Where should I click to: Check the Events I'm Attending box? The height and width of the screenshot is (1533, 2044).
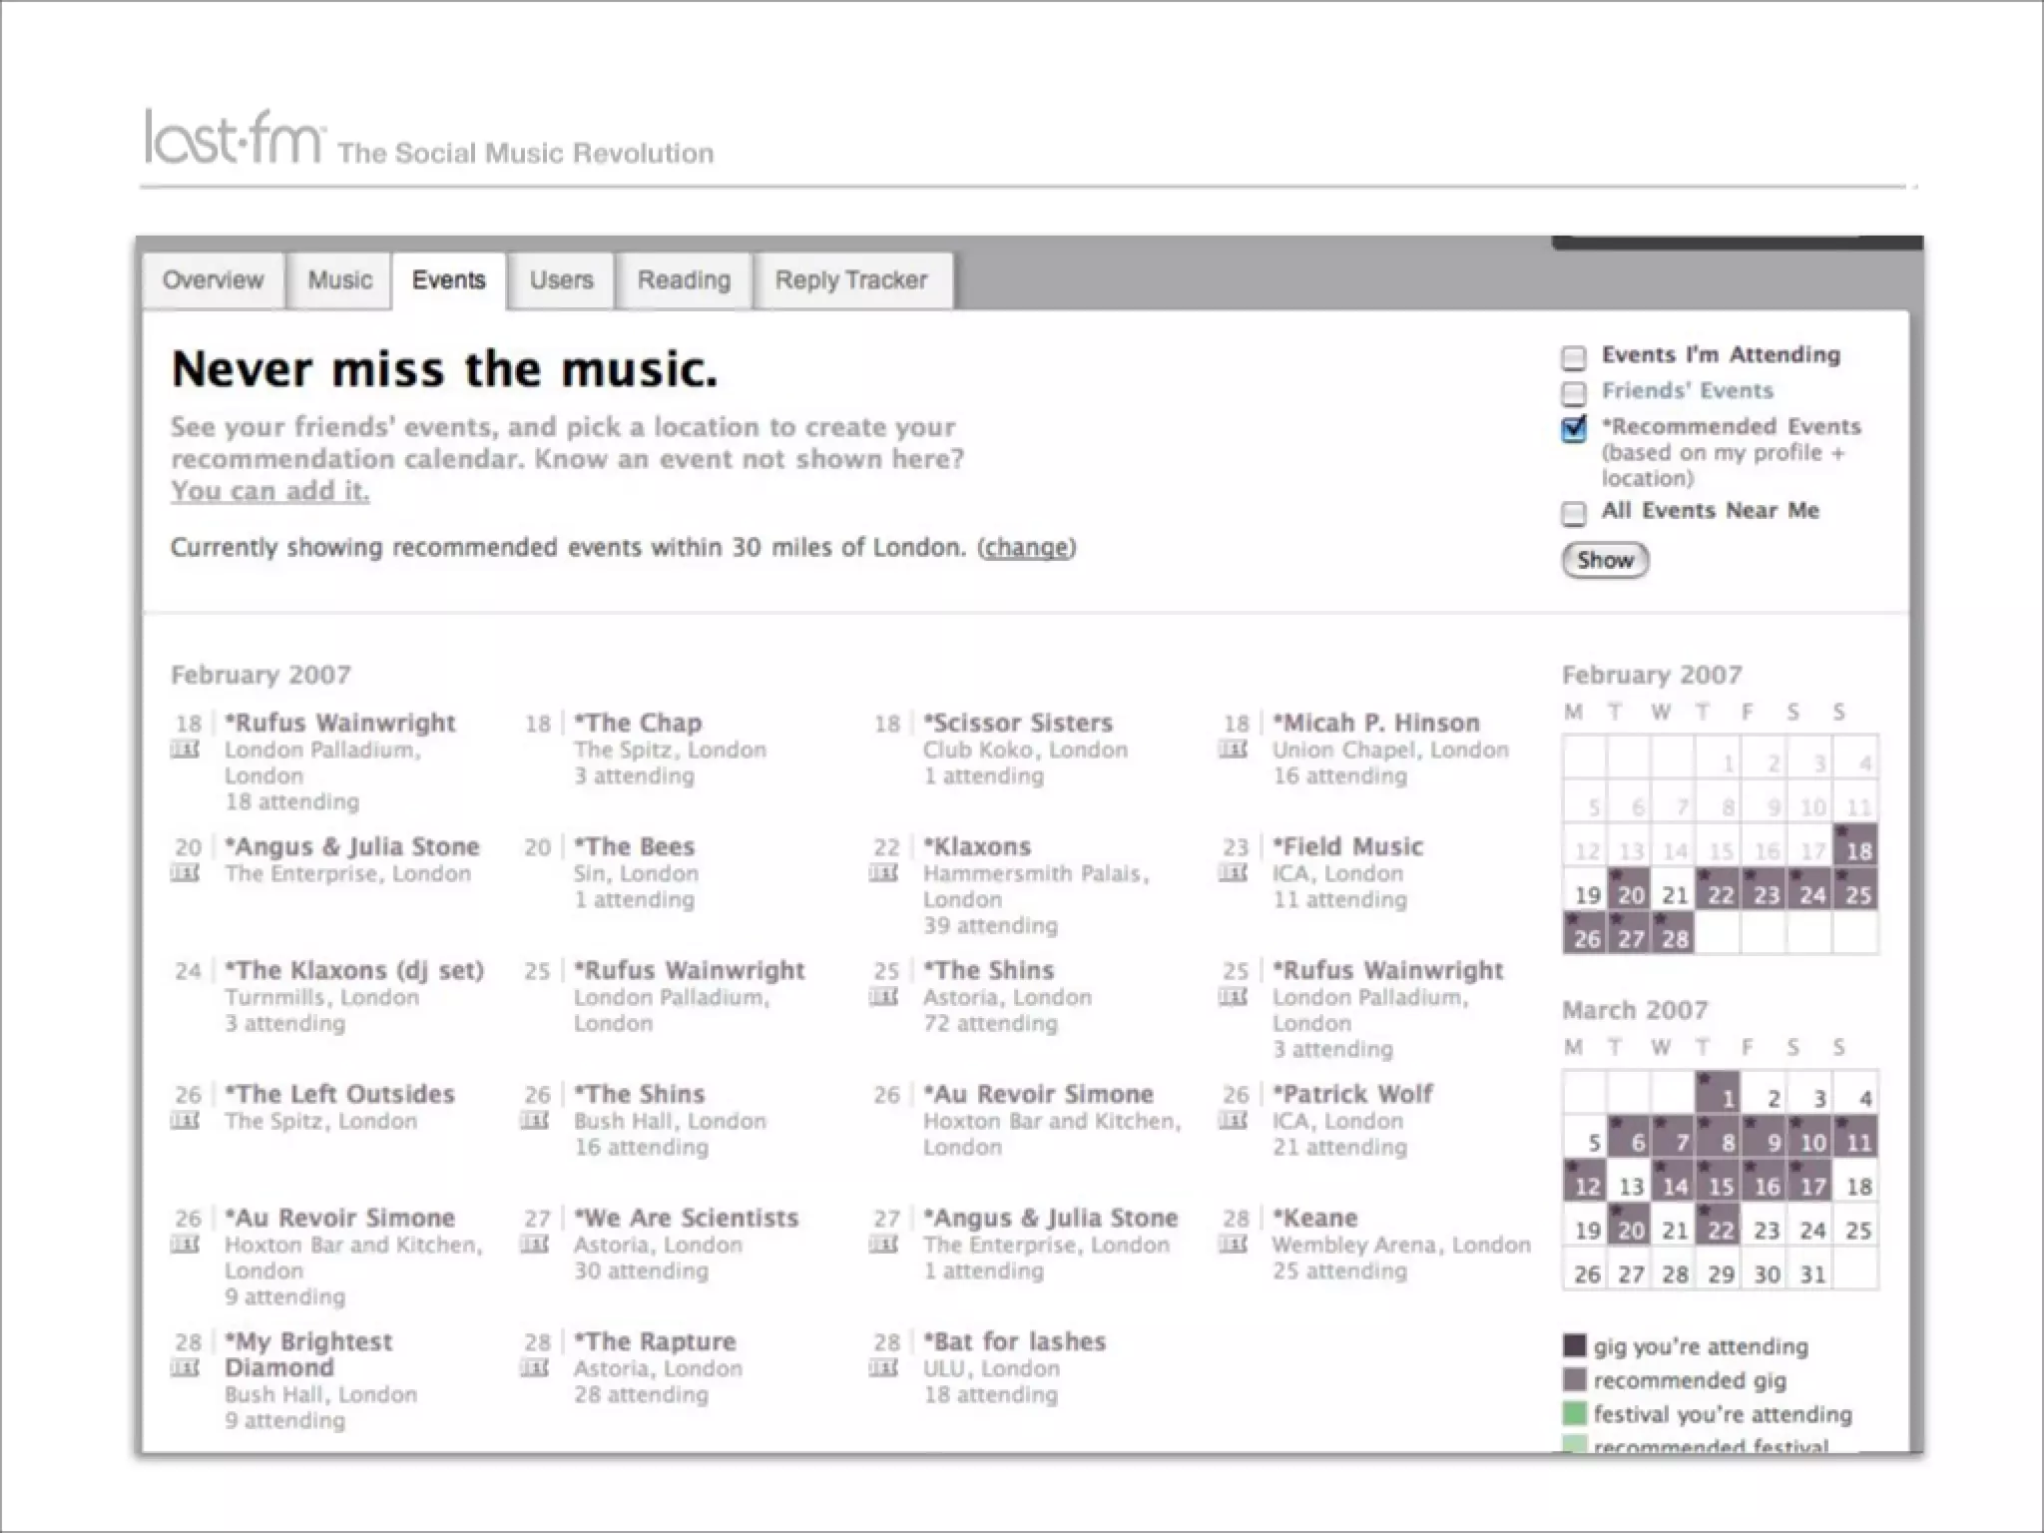coord(1574,357)
